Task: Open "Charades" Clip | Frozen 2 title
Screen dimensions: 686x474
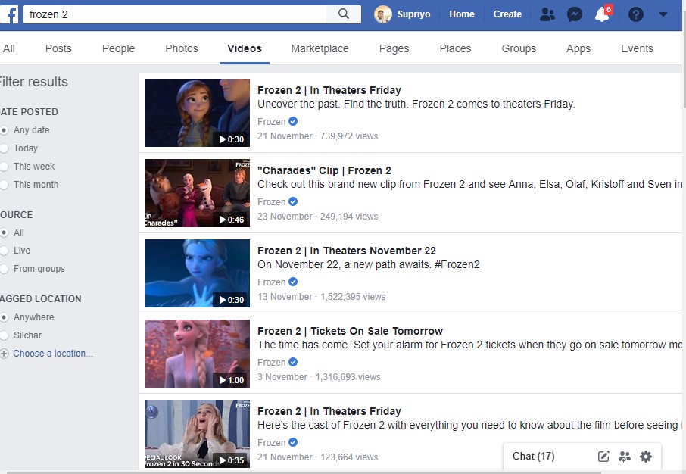Action: pyautogui.click(x=324, y=170)
